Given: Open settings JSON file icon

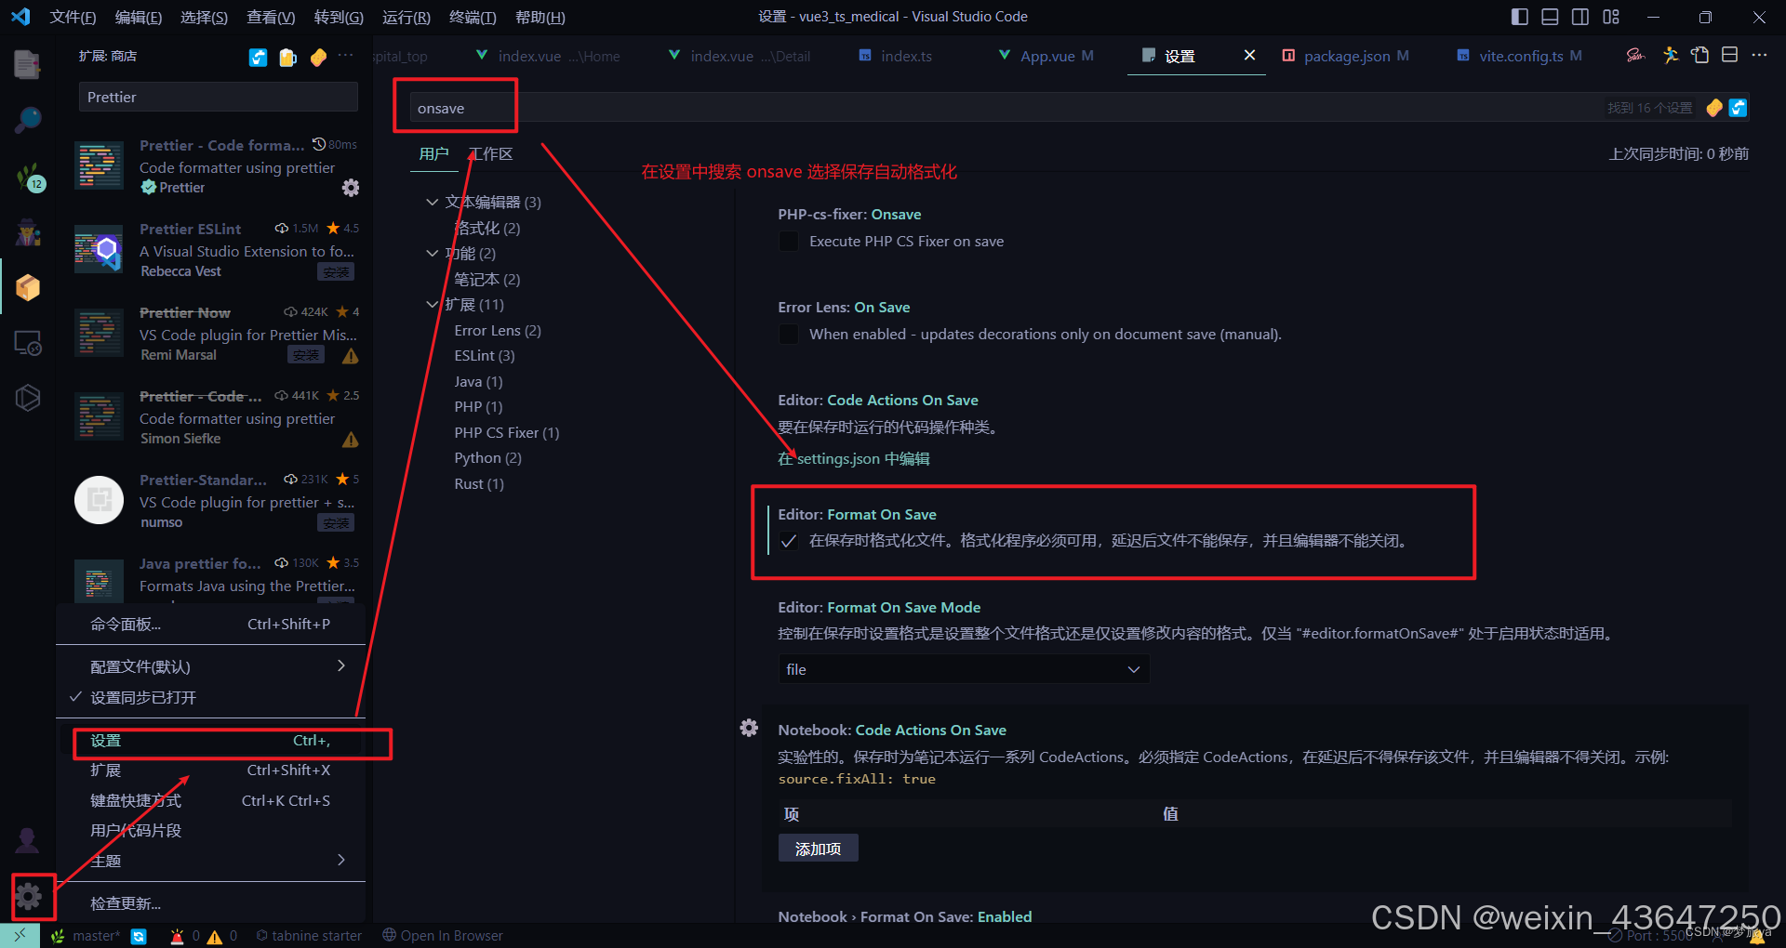Looking at the screenshot, I should [x=1700, y=56].
